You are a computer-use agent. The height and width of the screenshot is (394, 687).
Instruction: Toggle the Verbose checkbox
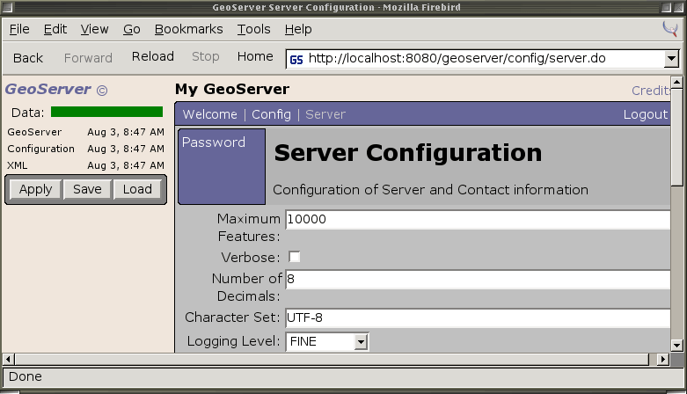click(295, 257)
